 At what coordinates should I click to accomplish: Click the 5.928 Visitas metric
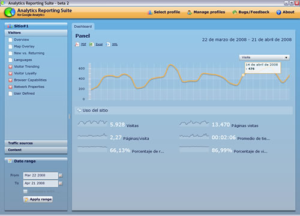[x=124, y=125]
